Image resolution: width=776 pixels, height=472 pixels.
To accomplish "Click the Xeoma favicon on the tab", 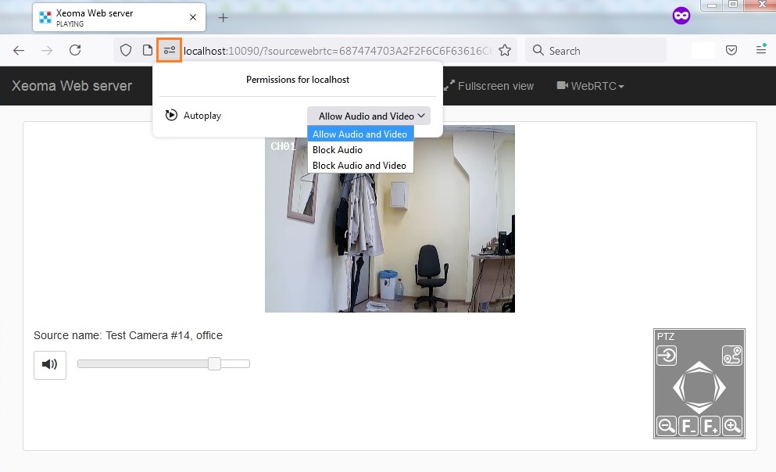I will point(45,17).
